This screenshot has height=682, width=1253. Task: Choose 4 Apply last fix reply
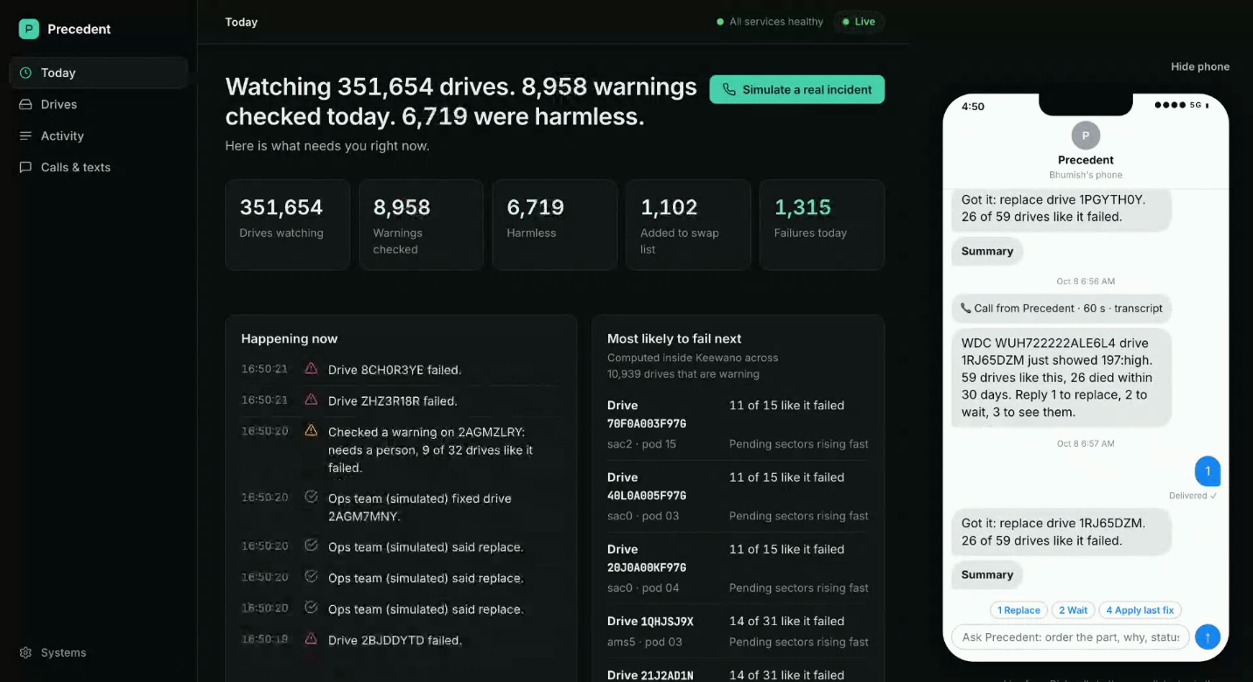point(1140,610)
